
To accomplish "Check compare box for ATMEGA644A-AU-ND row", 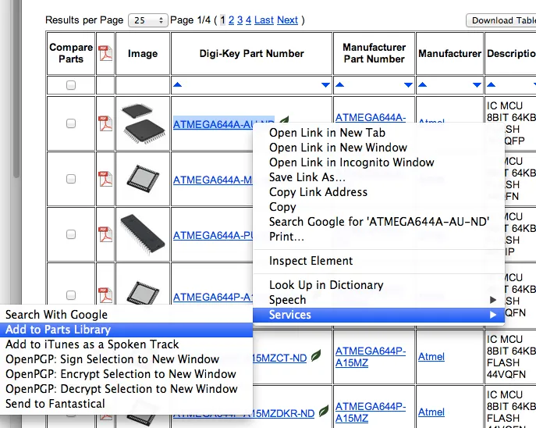I will click(x=71, y=123).
